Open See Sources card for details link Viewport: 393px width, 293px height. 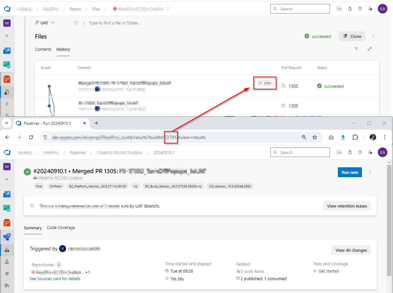(x=55, y=278)
